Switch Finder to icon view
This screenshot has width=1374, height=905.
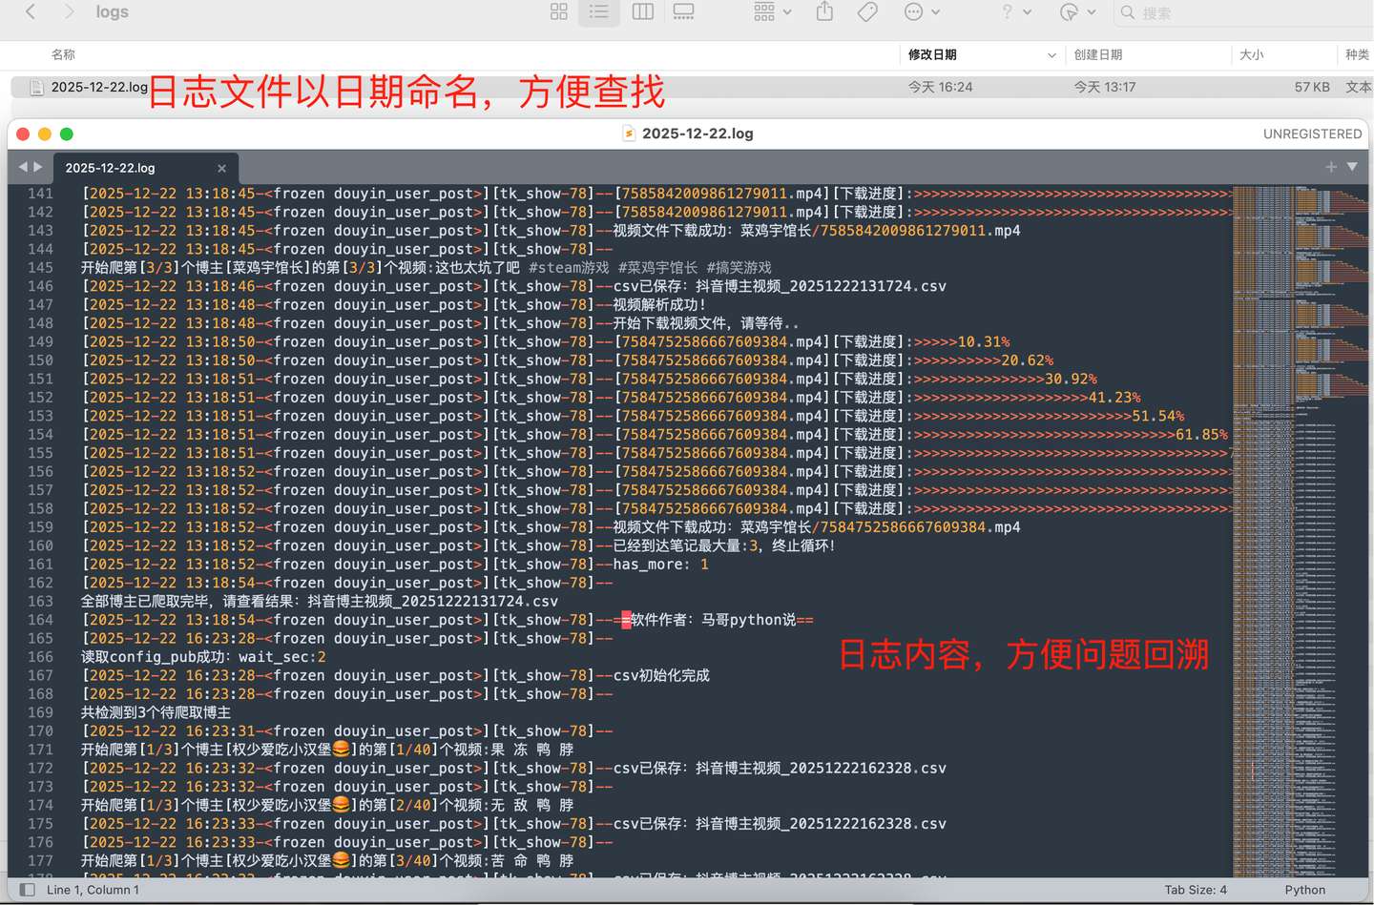559,12
